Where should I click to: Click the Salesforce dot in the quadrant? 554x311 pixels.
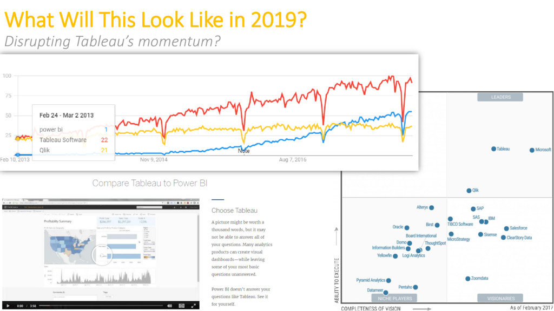click(x=506, y=228)
